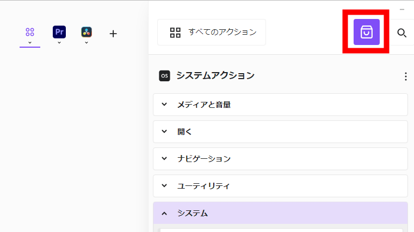Click the grid icon in すべてのアクション
The height and width of the screenshot is (232, 414).
click(x=175, y=33)
